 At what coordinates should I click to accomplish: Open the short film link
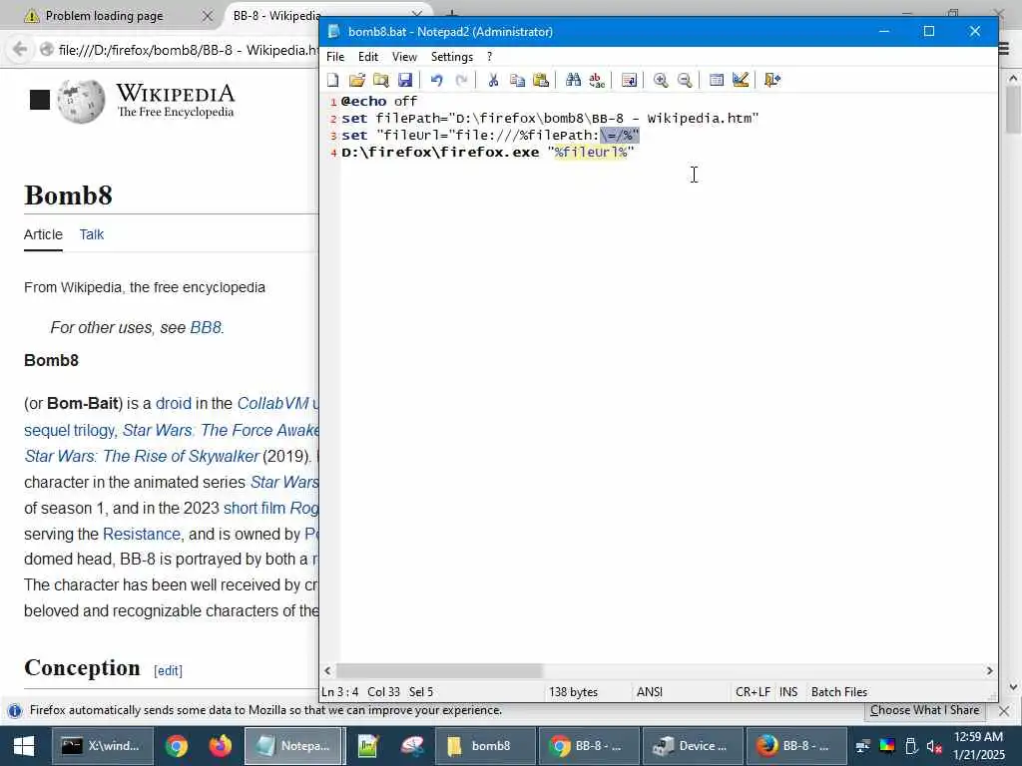tap(255, 508)
